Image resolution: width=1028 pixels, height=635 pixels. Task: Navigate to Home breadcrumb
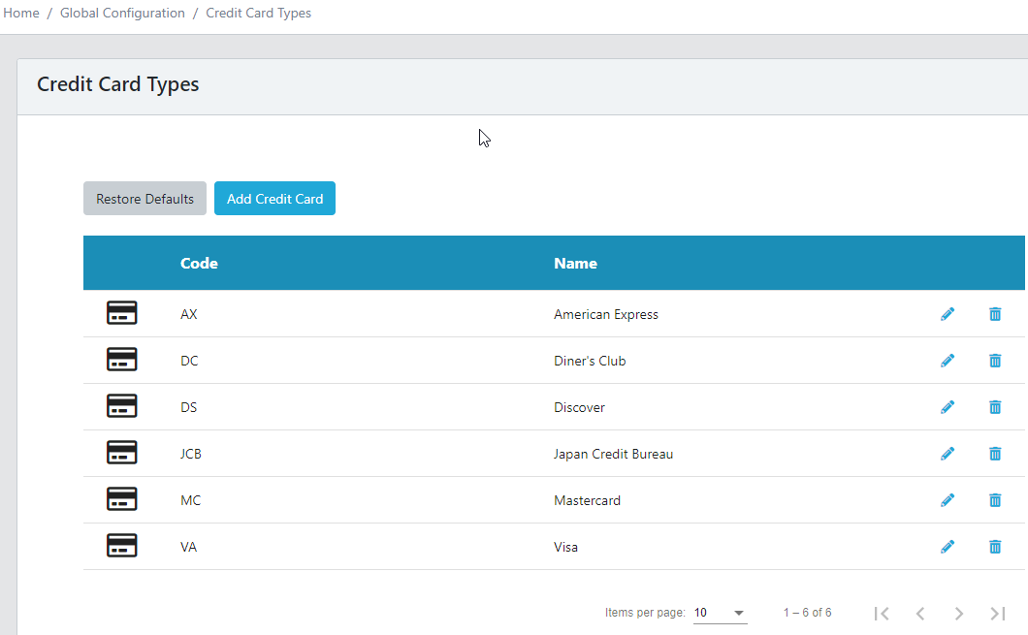[21, 14]
